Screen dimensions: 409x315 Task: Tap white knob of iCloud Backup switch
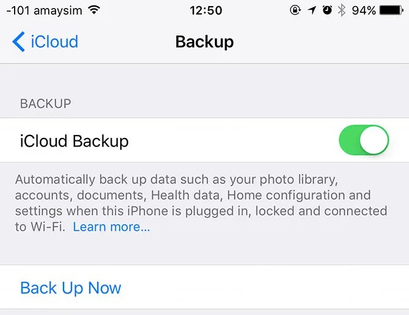tap(374, 140)
